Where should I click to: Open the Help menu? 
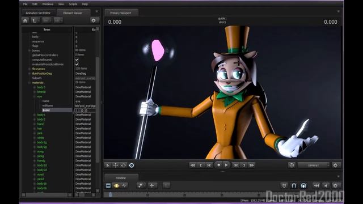tap(85, 4)
